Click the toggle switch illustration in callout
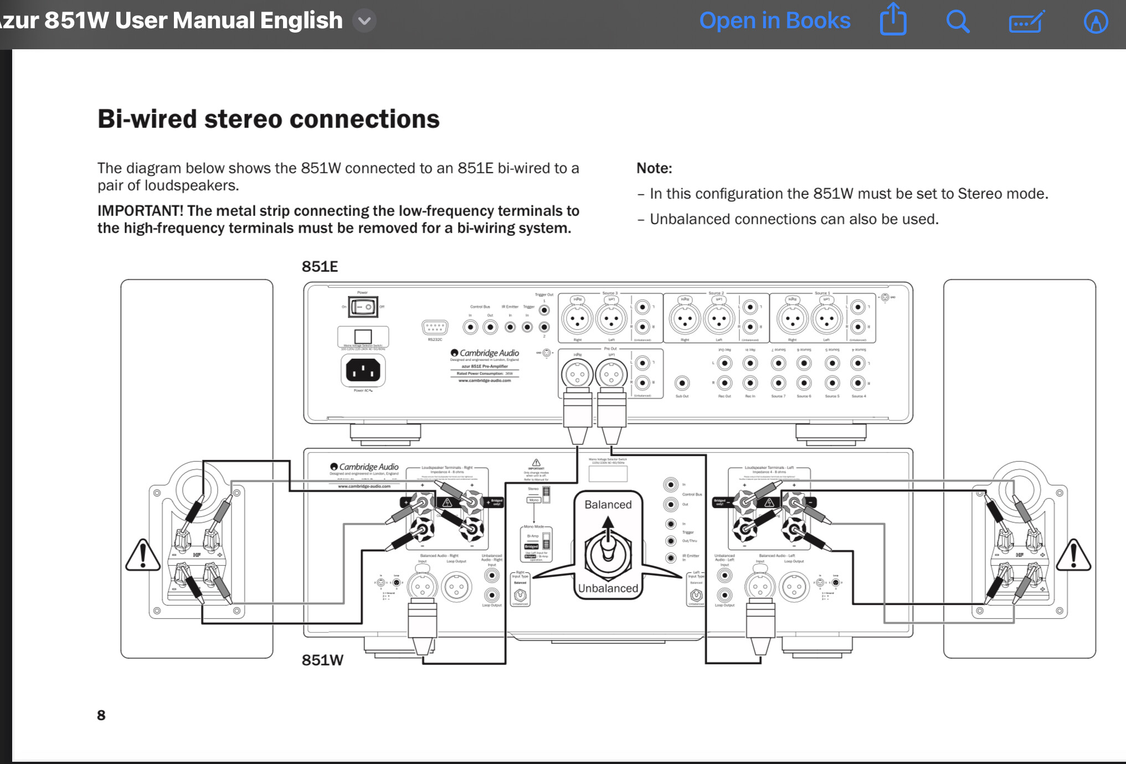Screen dimensions: 1126x764 coord(608,548)
